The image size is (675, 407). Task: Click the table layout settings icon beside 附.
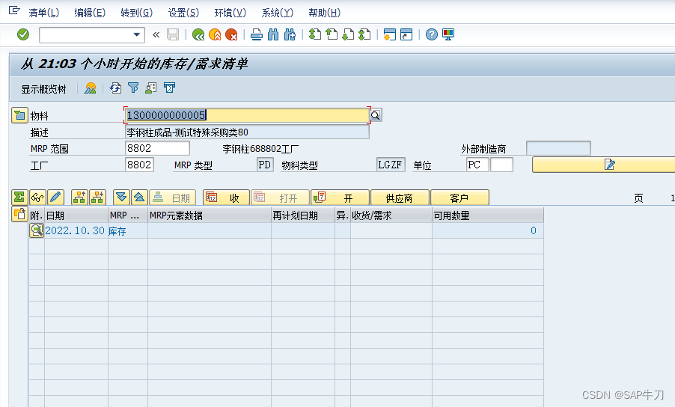19,214
